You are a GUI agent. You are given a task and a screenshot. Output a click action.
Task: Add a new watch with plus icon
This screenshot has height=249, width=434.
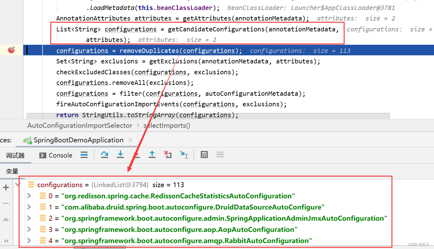pos(6,187)
